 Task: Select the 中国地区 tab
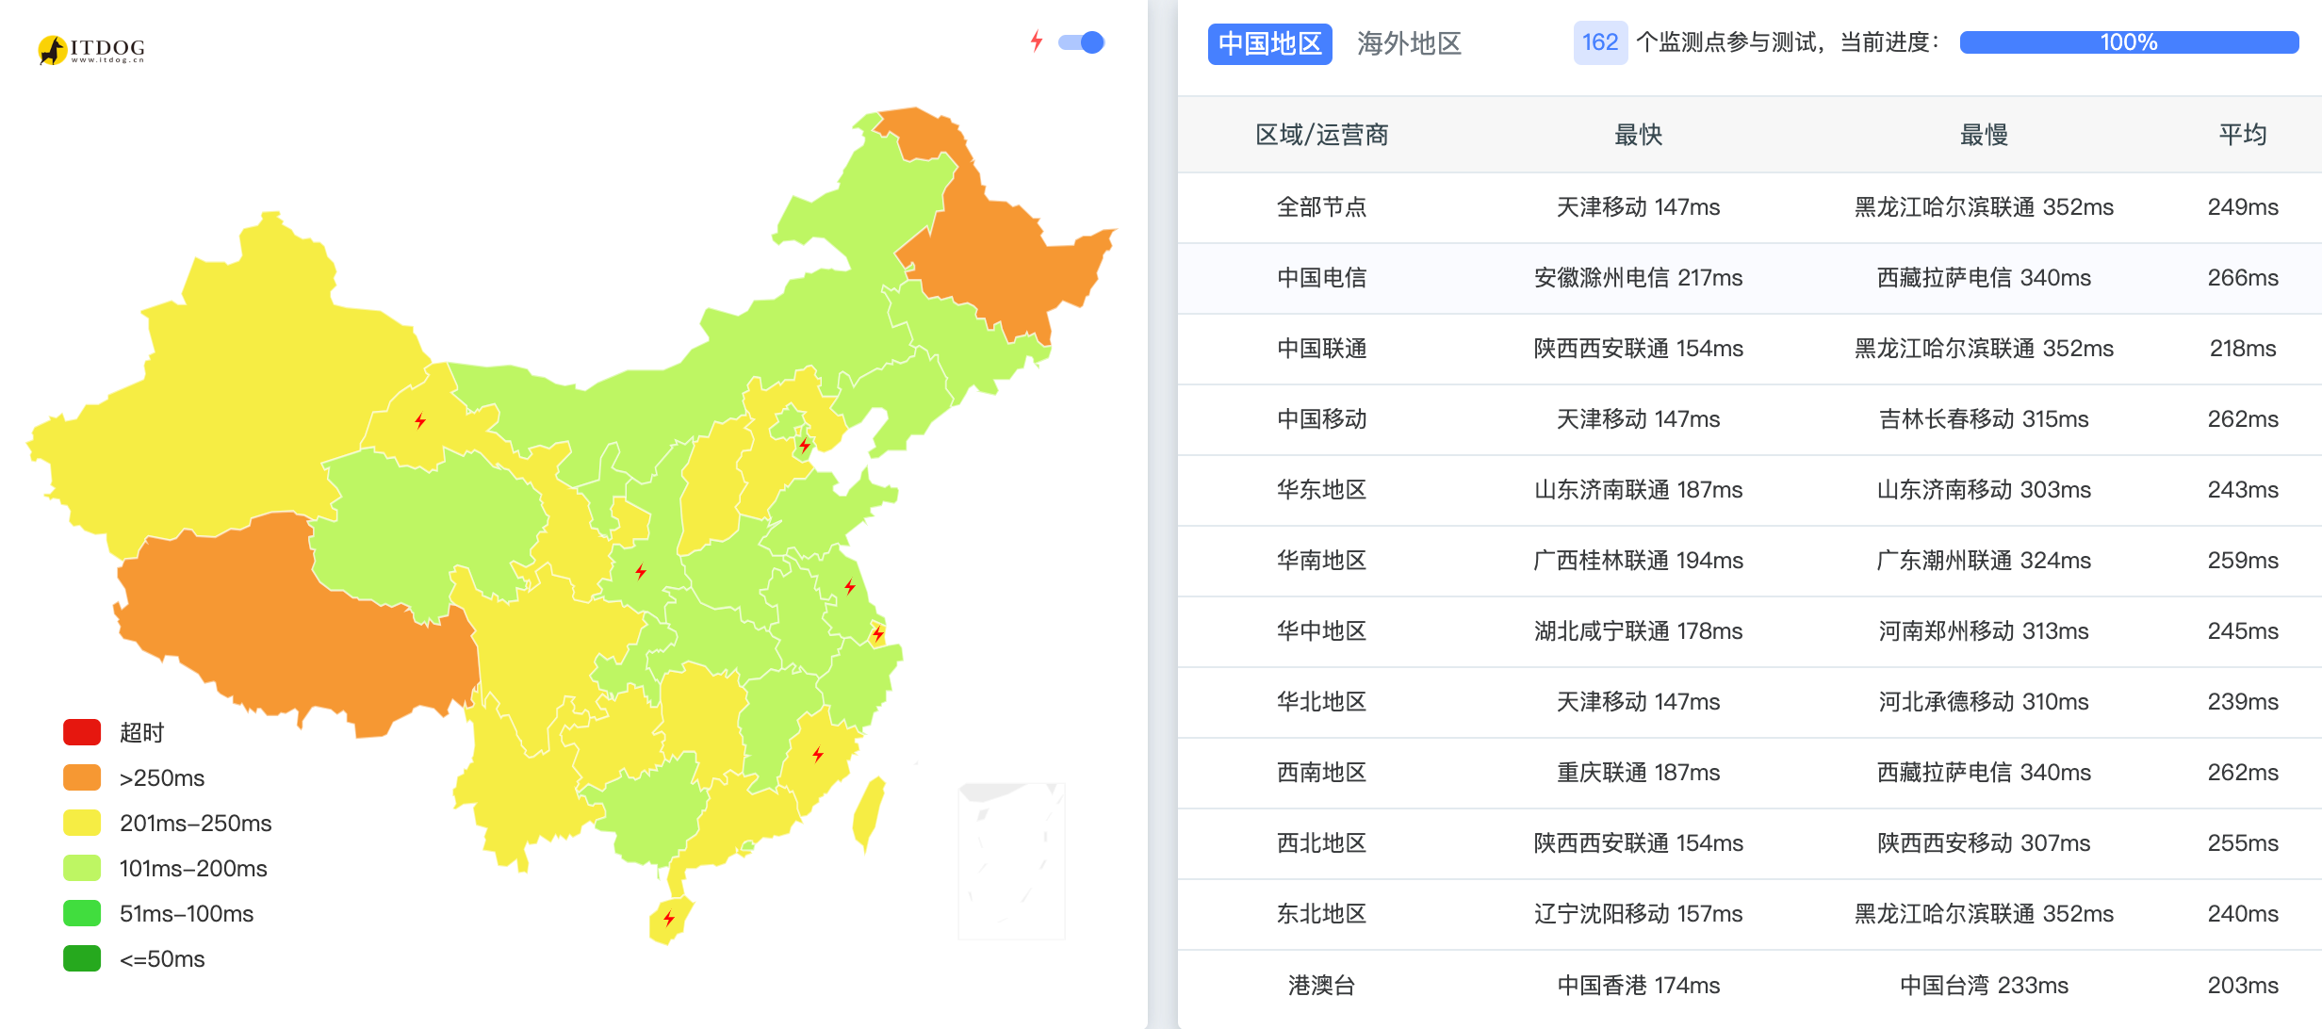pyautogui.click(x=1269, y=43)
